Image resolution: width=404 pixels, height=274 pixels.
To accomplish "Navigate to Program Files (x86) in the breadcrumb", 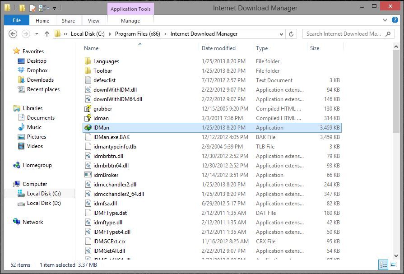I will coord(138,34).
